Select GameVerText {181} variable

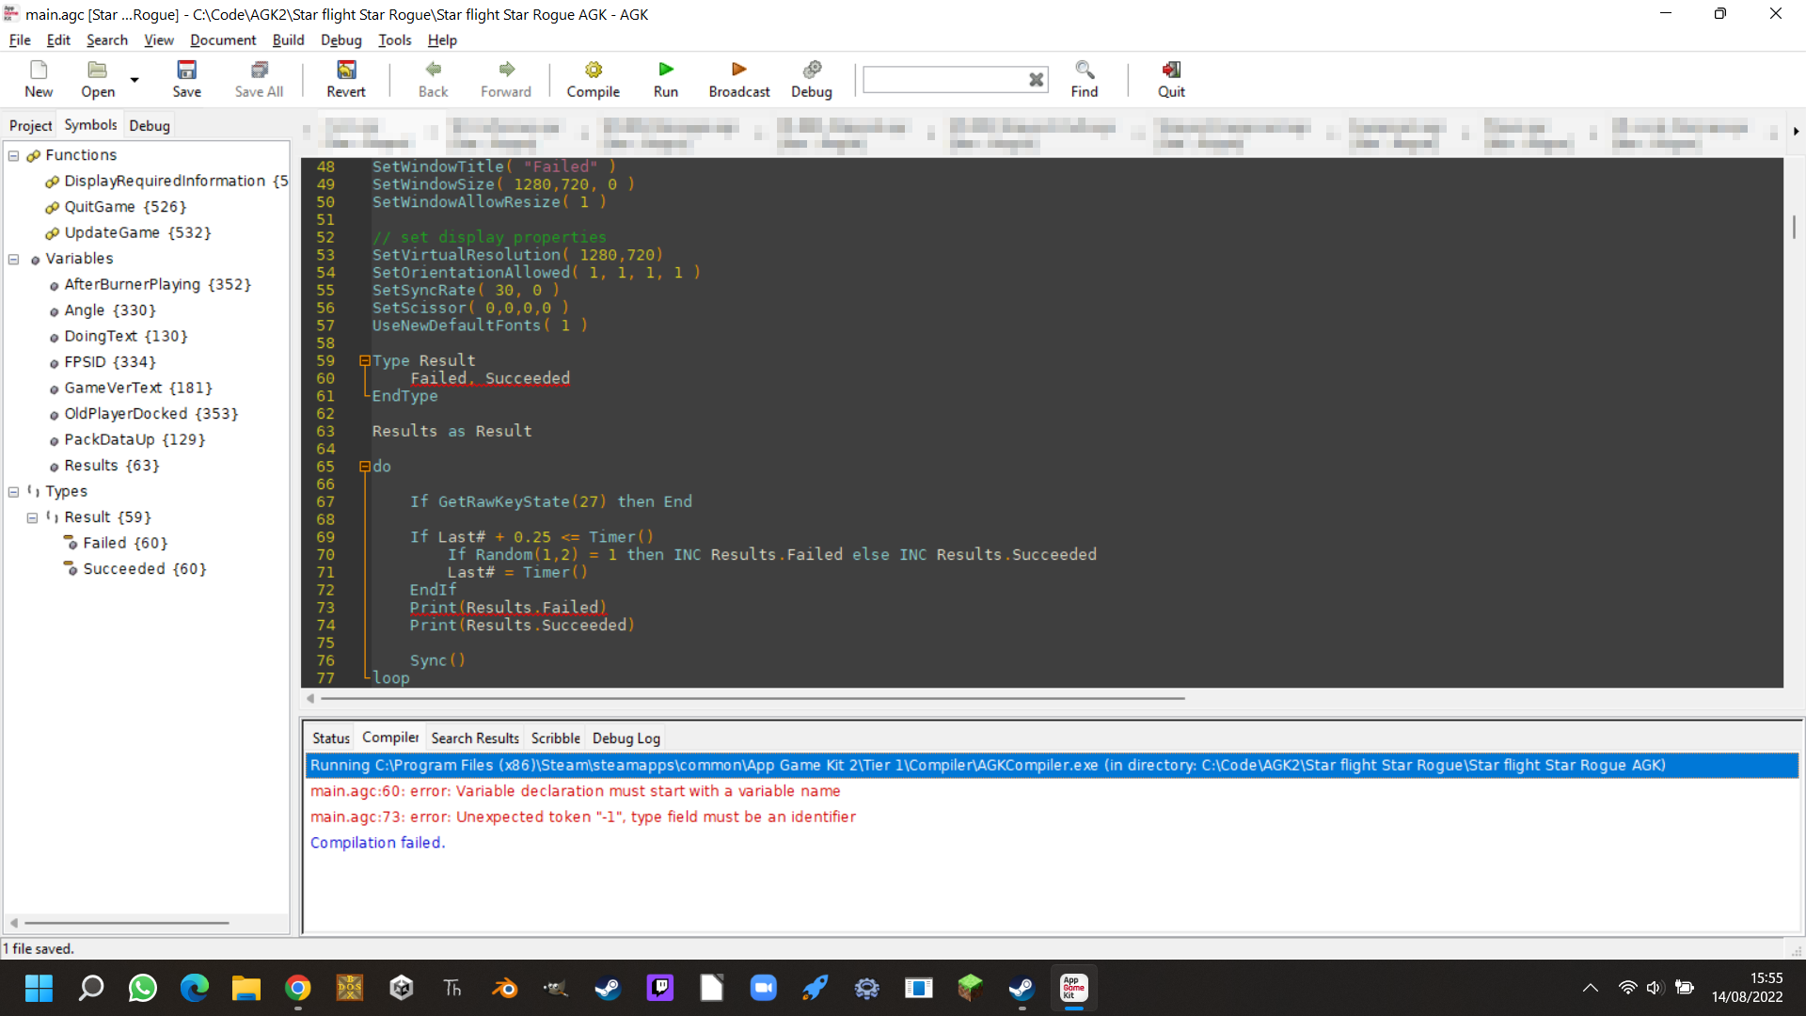tap(130, 388)
